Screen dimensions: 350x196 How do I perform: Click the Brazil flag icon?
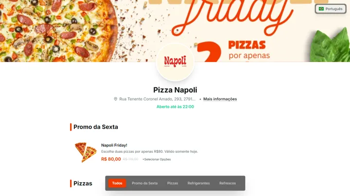(x=321, y=9)
